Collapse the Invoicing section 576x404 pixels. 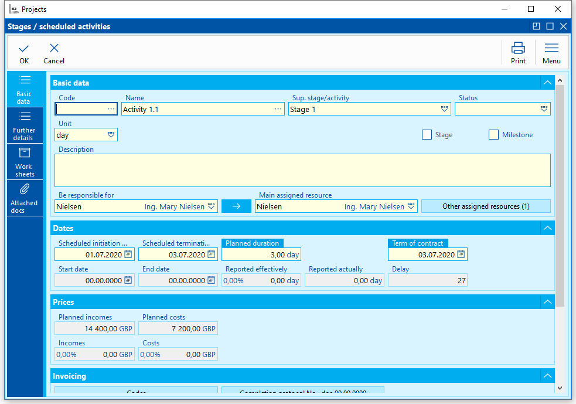[547, 376]
